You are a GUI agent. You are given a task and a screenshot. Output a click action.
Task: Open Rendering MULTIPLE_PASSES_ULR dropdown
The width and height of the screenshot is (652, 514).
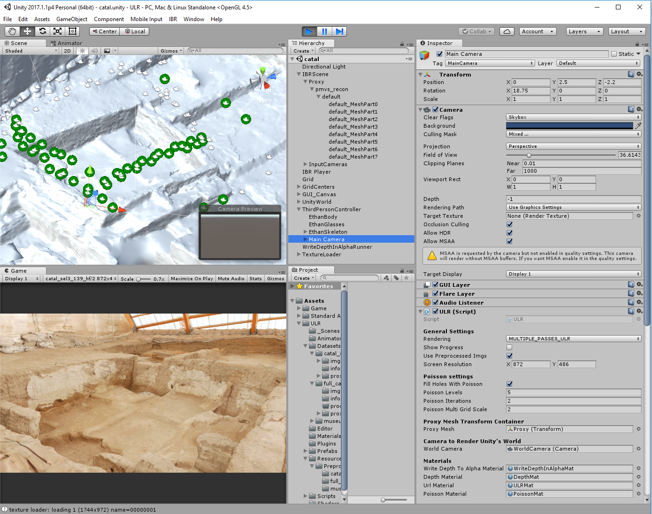(574, 339)
